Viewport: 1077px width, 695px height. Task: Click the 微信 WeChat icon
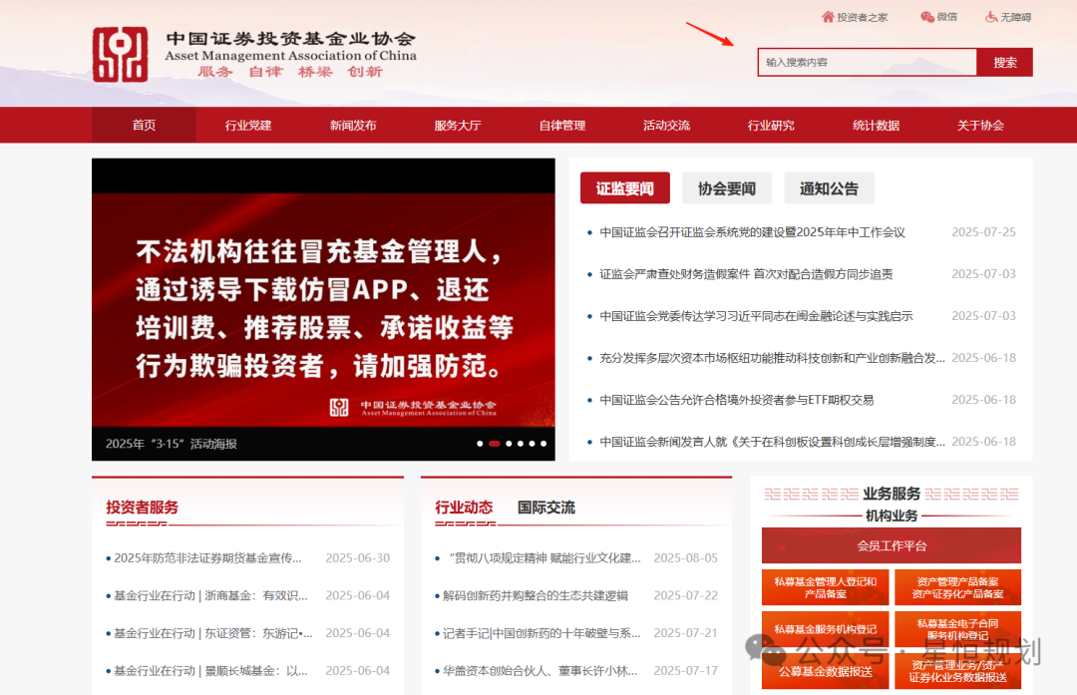[x=927, y=17]
